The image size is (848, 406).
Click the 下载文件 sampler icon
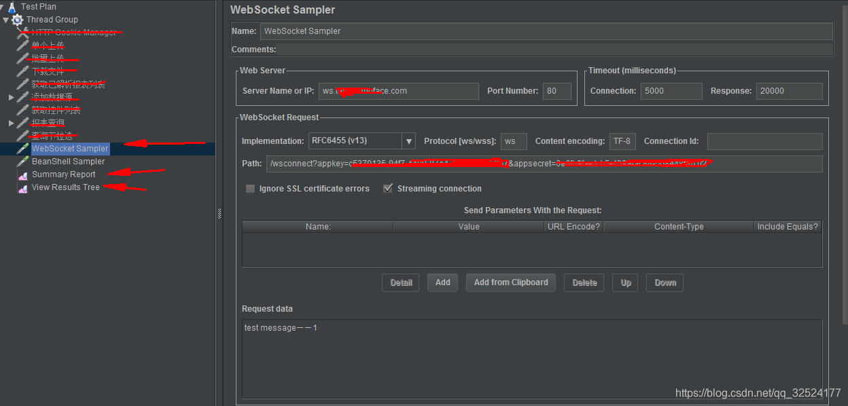tap(22, 71)
